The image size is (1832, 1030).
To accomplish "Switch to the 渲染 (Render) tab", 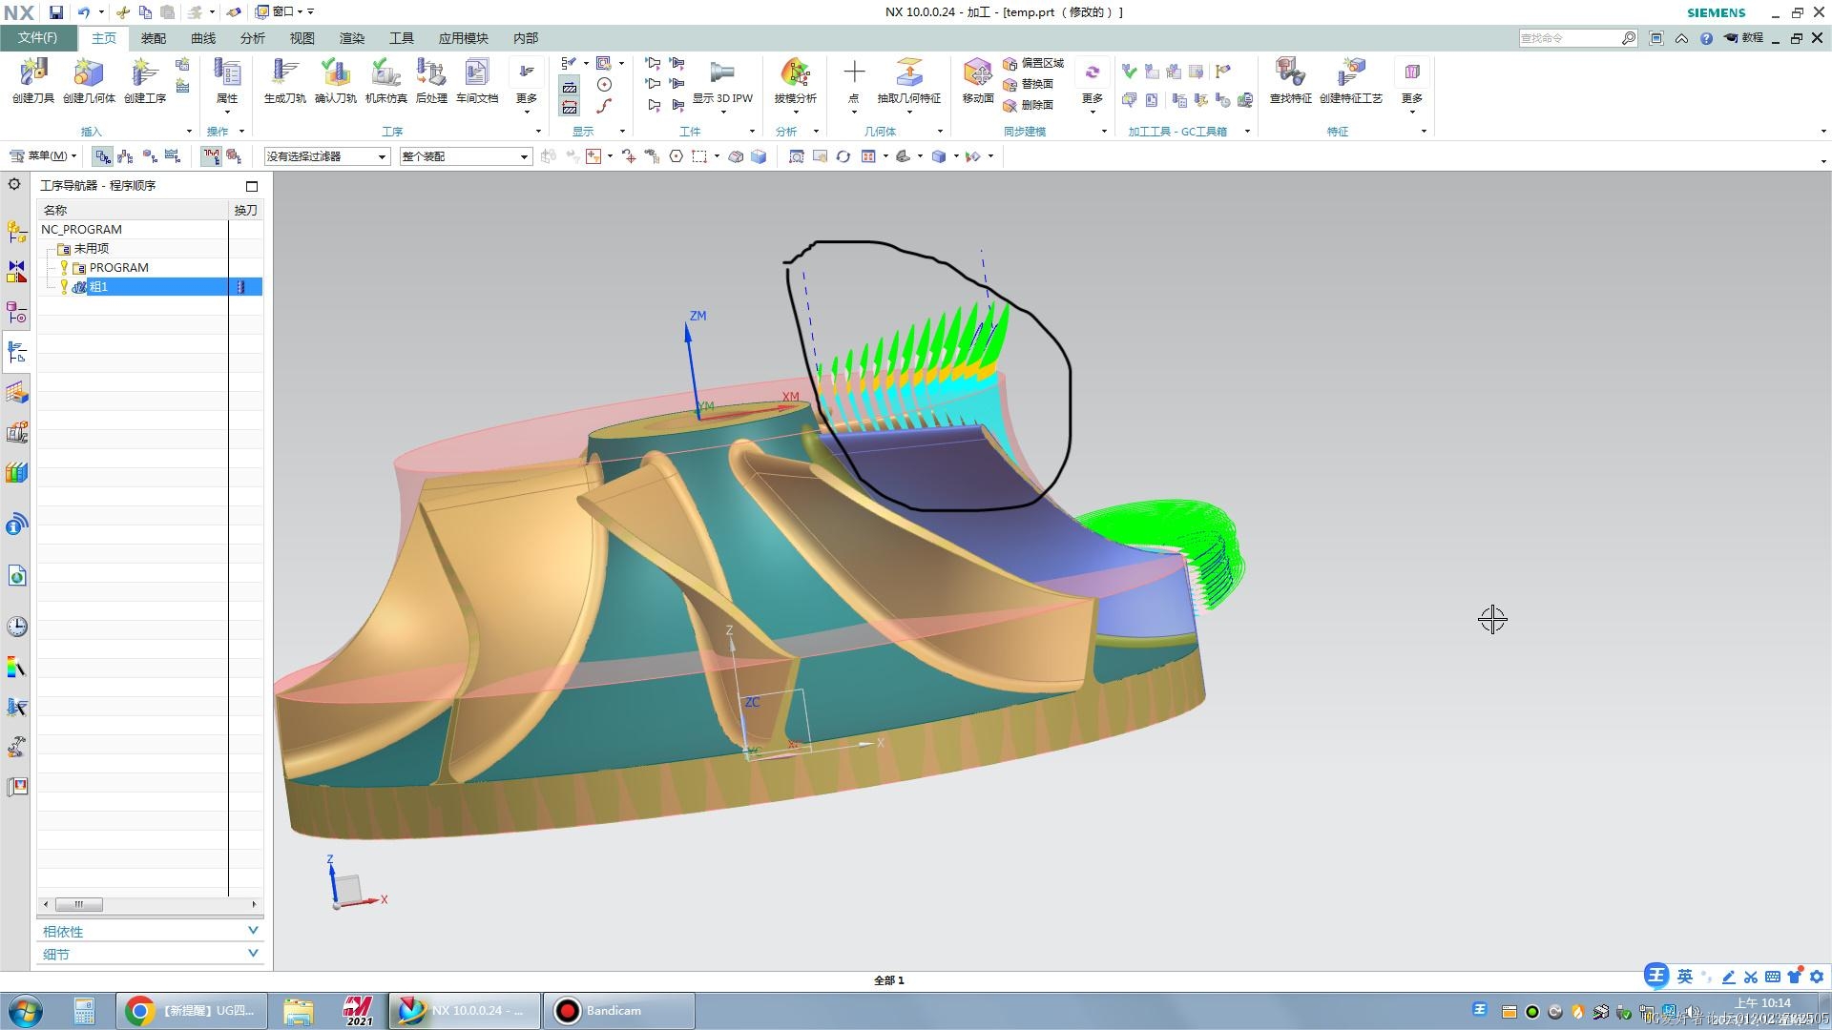I will [352, 38].
